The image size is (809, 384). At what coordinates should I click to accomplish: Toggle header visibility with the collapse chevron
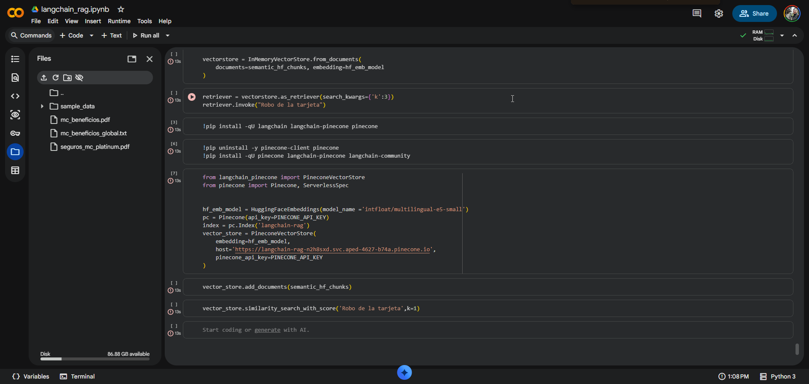coord(795,35)
